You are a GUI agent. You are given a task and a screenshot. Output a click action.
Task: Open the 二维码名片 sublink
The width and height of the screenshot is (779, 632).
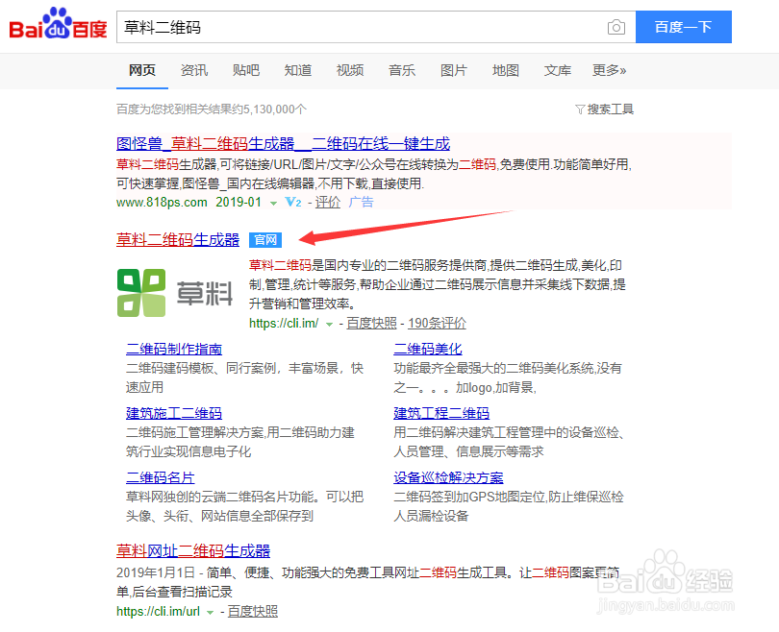pos(160,477)
